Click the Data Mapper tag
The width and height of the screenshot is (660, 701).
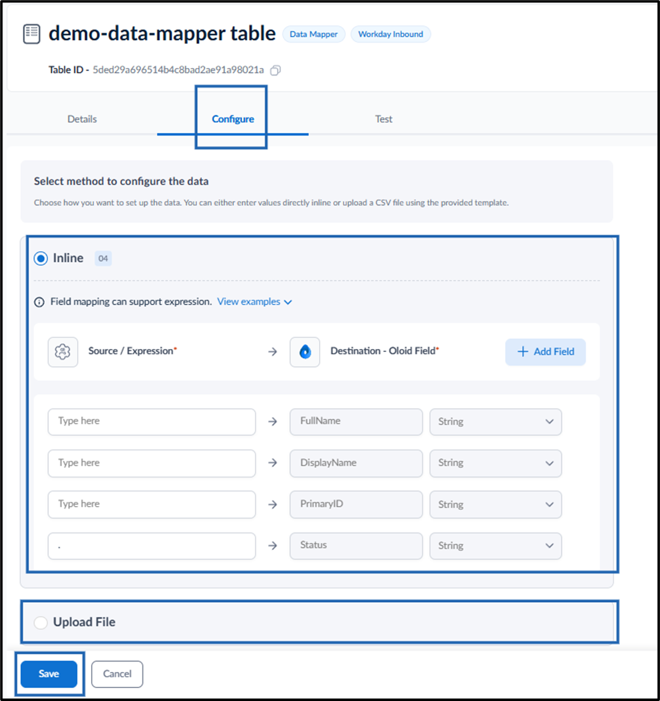pos(314,35)
